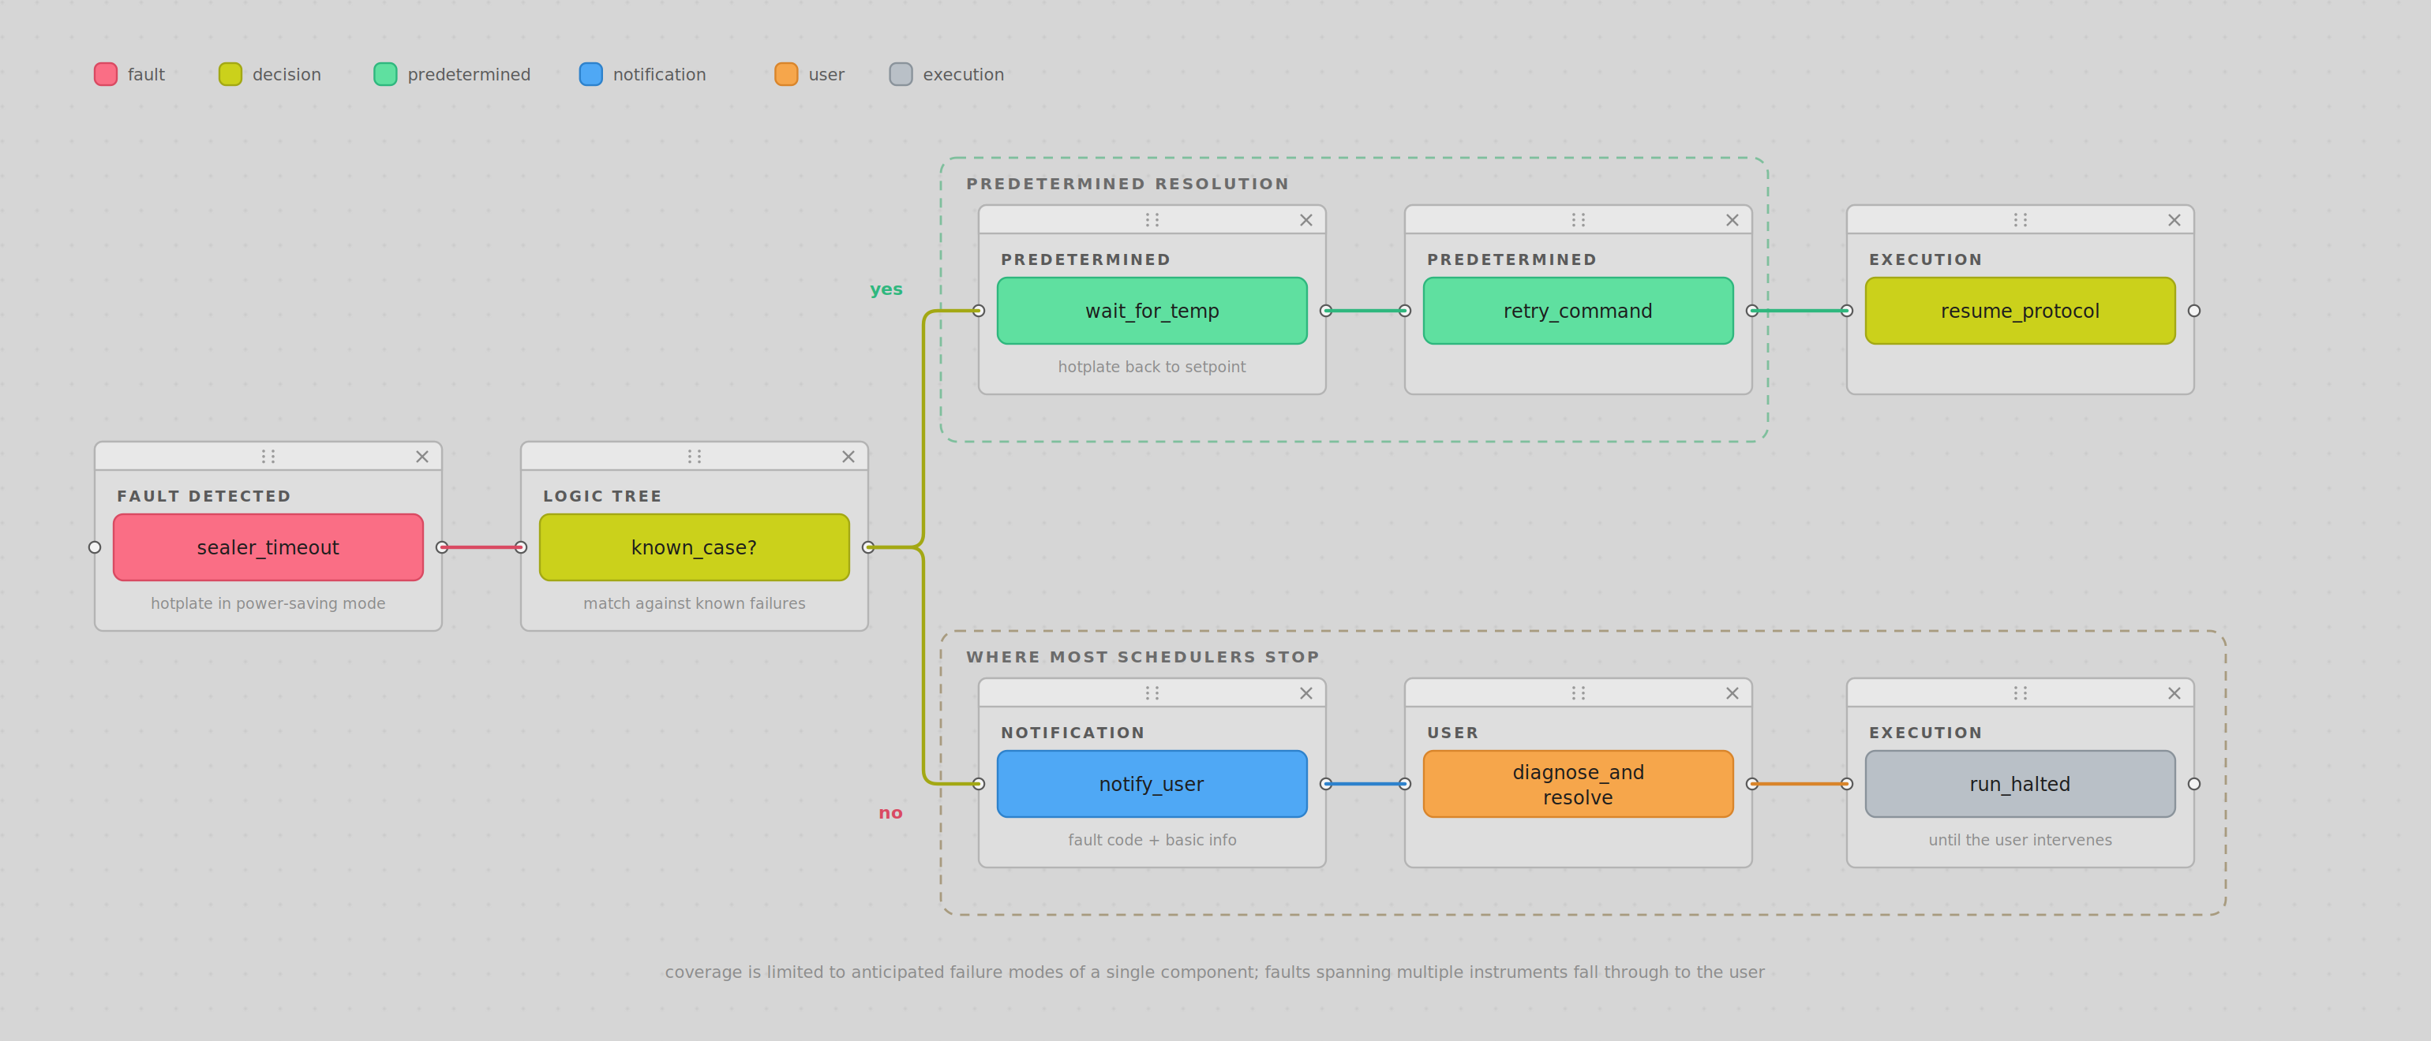
Task: Click the input port of sealer_timeout node
Action: 95,547
